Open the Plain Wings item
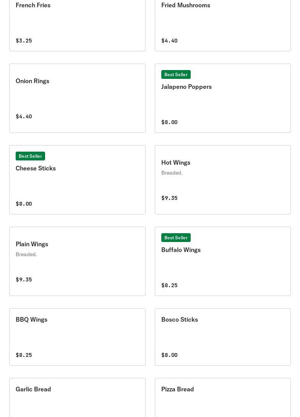This screenshot has height=417, width=300. (x=77, y=261)
